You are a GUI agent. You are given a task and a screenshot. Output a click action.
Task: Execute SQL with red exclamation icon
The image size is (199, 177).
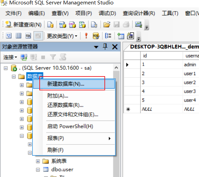pos(86,36)
